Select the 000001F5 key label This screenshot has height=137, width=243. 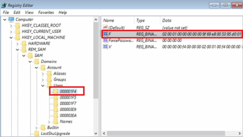point(68,98)
